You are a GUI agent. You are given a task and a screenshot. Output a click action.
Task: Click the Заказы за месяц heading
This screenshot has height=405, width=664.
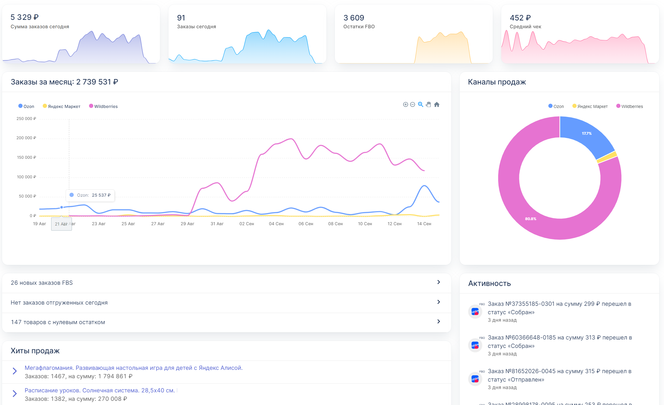click(x=64, y=82)
